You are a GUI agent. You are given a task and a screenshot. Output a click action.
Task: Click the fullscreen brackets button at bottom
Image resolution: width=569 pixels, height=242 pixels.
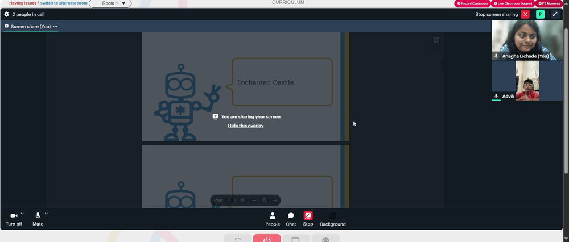pyautogui.click(x=238, y=239)
